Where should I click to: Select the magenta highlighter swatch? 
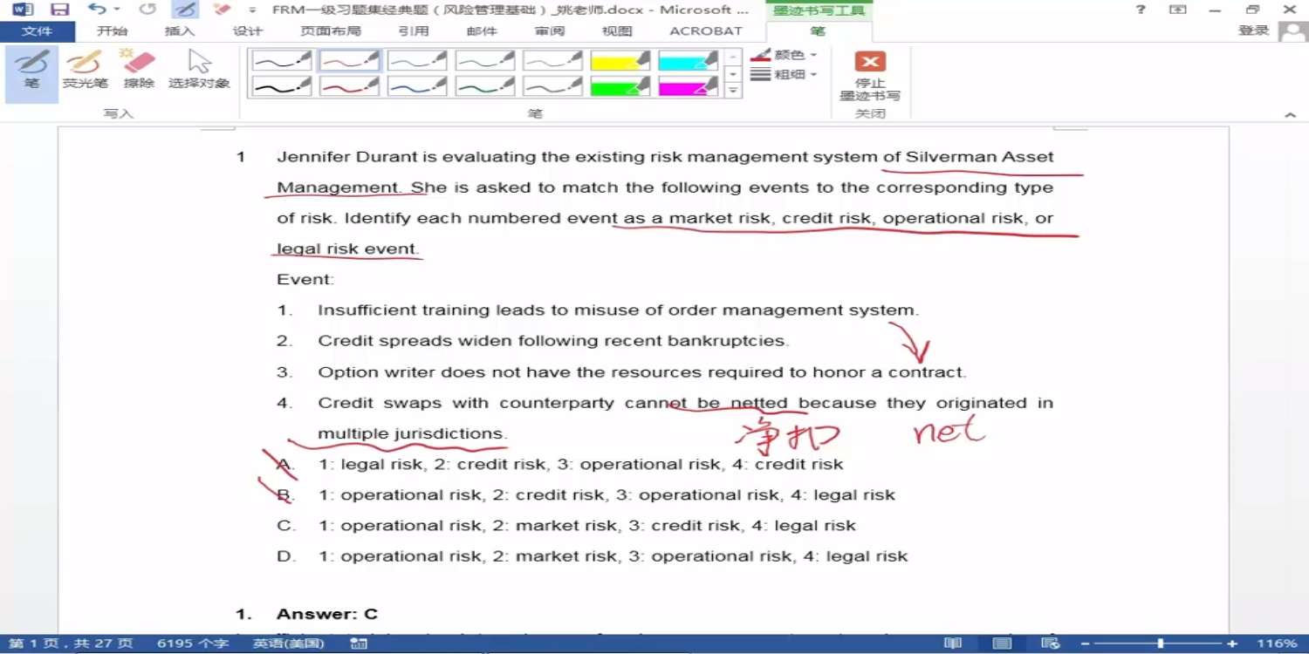(x=689, y=86)
